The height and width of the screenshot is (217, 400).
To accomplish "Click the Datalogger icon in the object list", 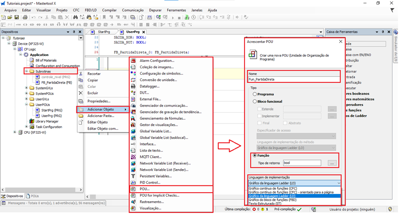I will 133,86.
